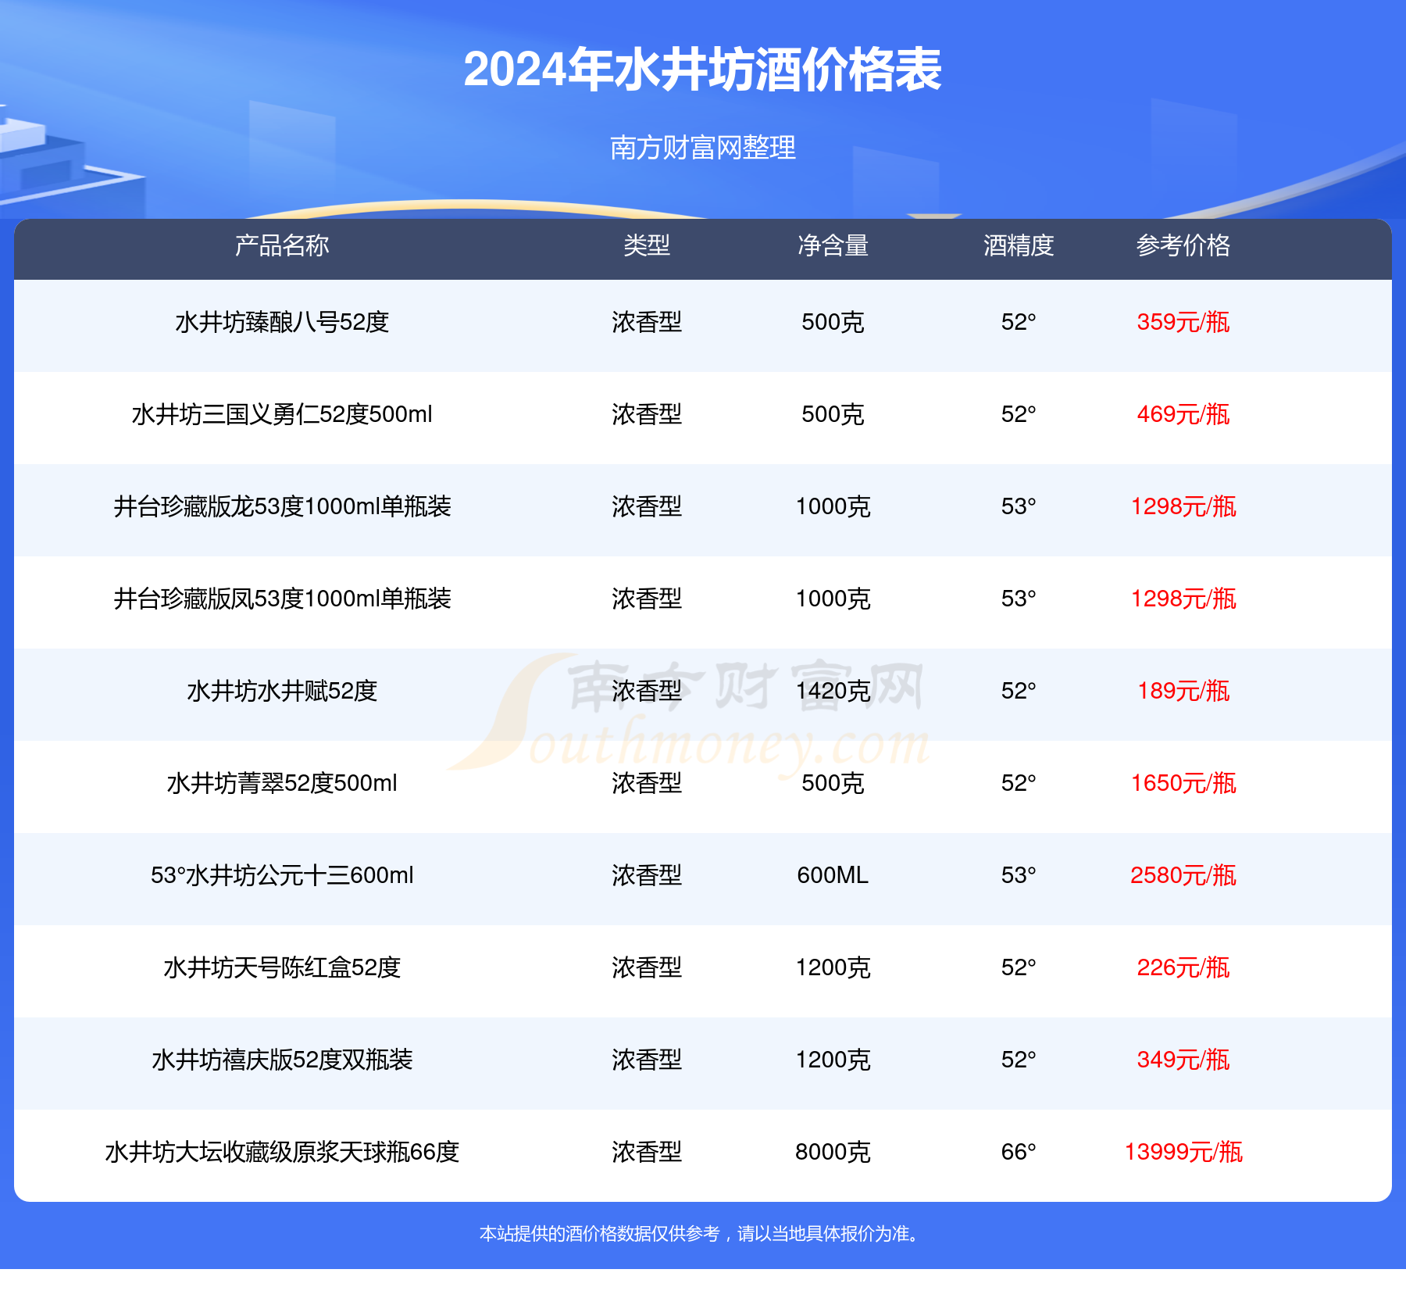Click the 类型 column header
The width and height of the screenshot is (1406, 1305).
click(647, 245)
